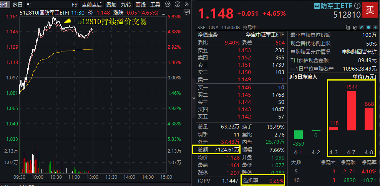Image resolution: width=380 pixels, height=186 pixels.
Task: Click the 溢折率 0.29% value
Action: pyautogui.click(x=277, y=180)
